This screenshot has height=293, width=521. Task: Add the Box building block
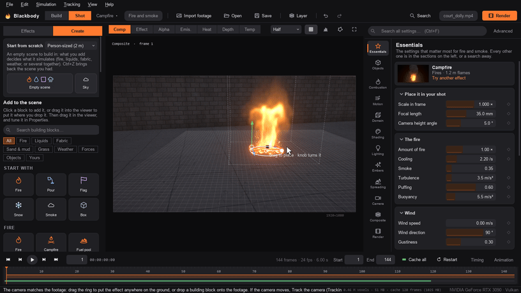pyautogui.click(x=84, y=209)
